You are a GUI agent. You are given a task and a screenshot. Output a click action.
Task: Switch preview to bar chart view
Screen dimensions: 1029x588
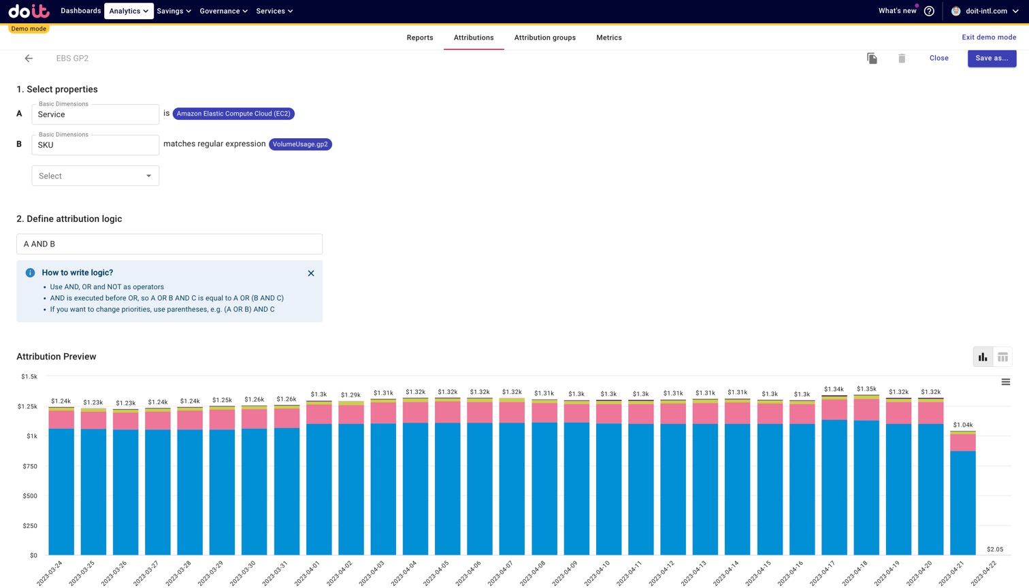pyautogui.click(x=983, y=357)
